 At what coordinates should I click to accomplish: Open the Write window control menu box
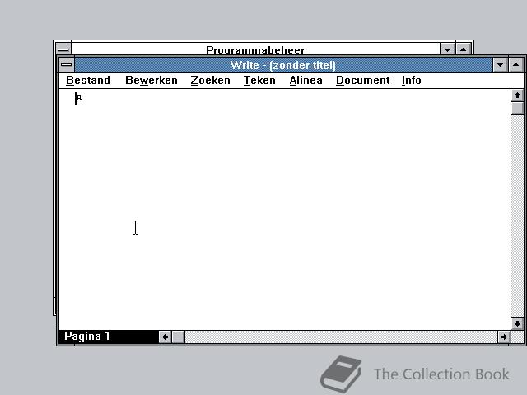[x=67, y=64]
